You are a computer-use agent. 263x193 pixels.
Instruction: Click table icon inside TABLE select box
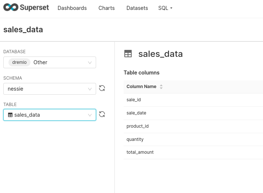(x=10, y=115)
